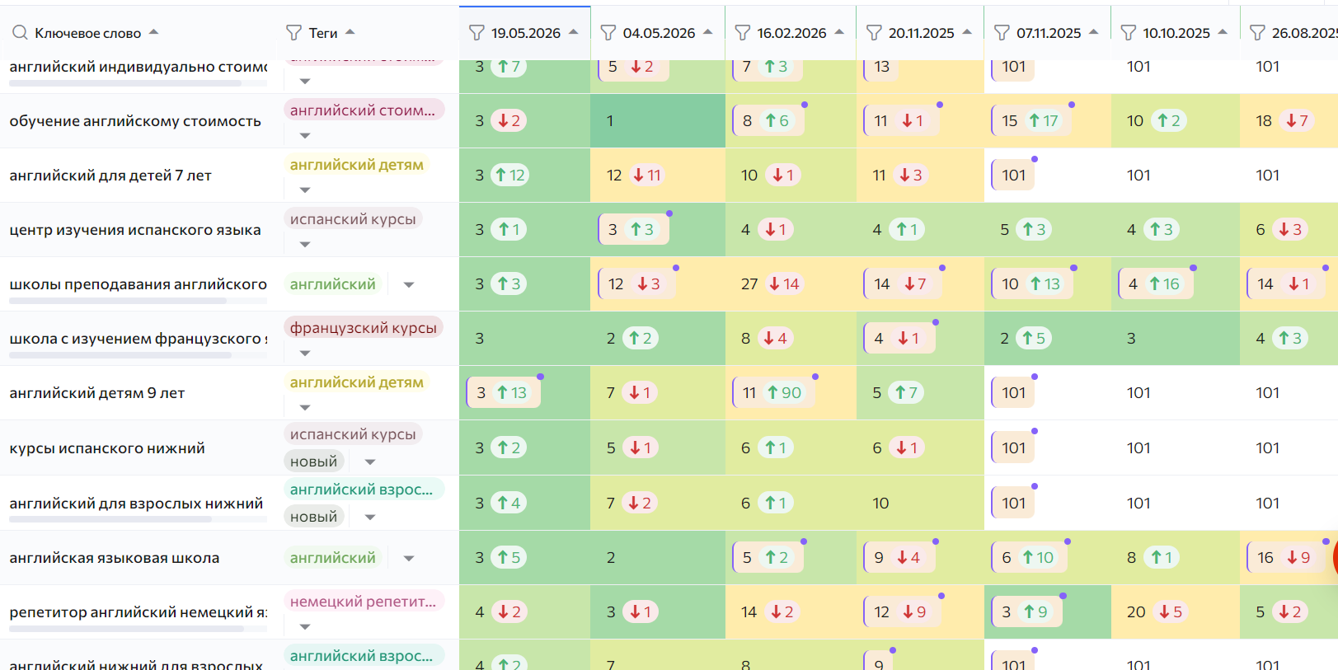Click the sort arrow of 16.02.2026 column
1338x670 pixels.
(839, 32)
